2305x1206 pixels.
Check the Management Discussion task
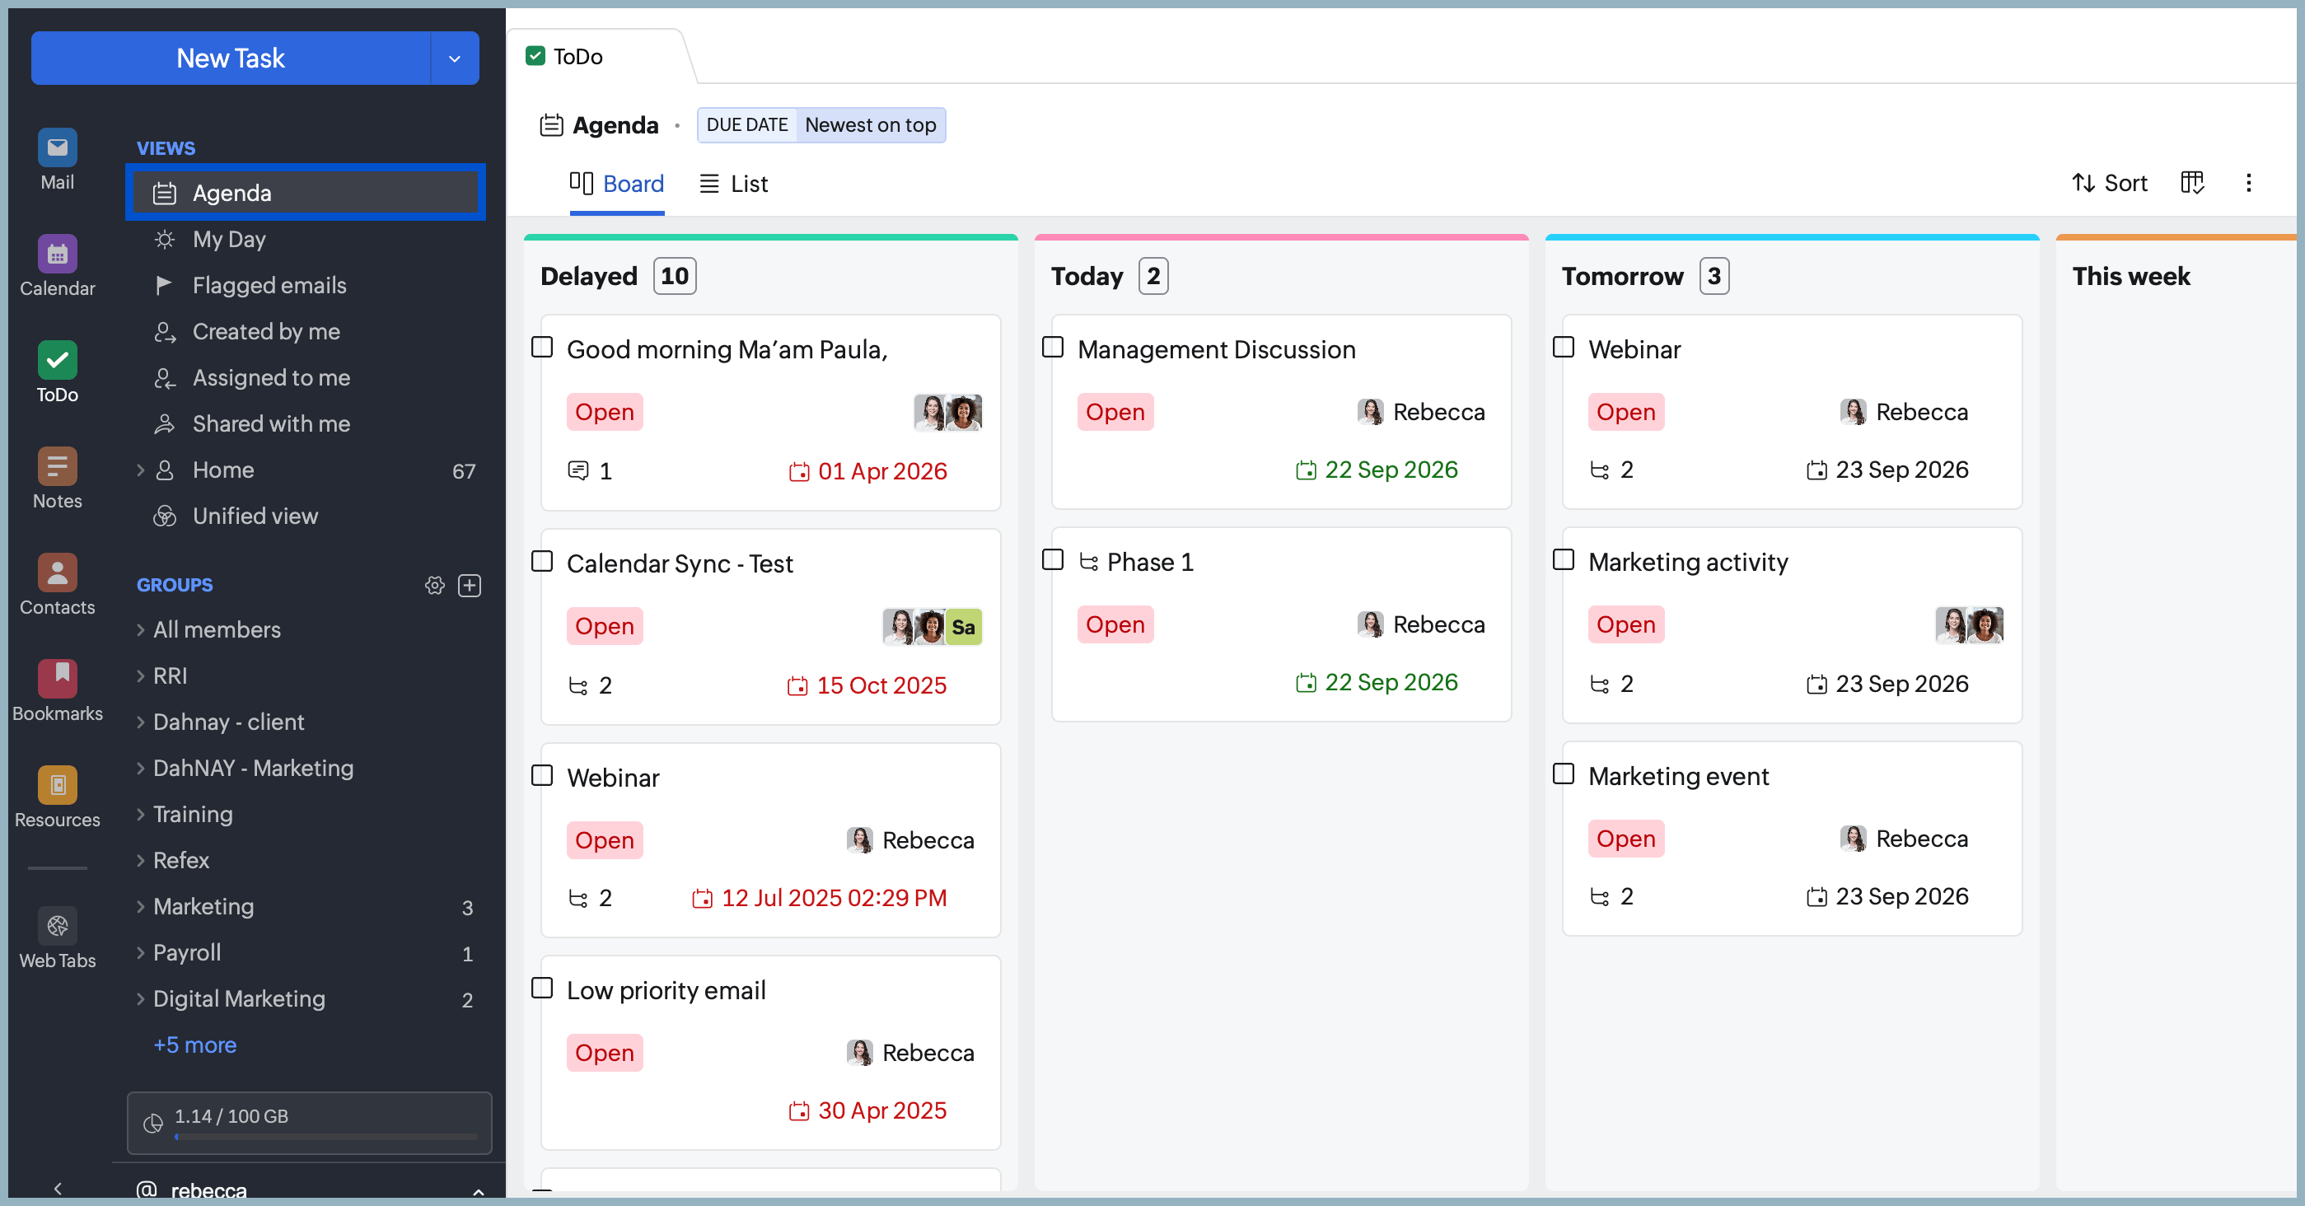(1053, 347)
